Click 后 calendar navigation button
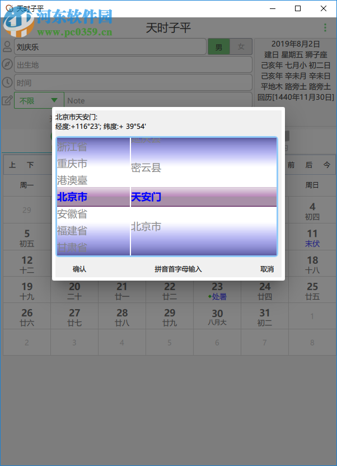 309,165
